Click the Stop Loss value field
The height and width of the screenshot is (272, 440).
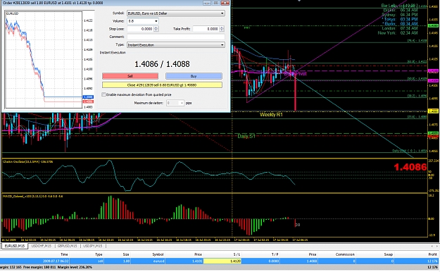(x=140, y=29)
